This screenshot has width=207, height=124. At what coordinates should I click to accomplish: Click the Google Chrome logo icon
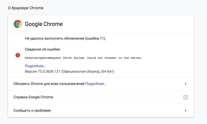[x=18, y=24]
